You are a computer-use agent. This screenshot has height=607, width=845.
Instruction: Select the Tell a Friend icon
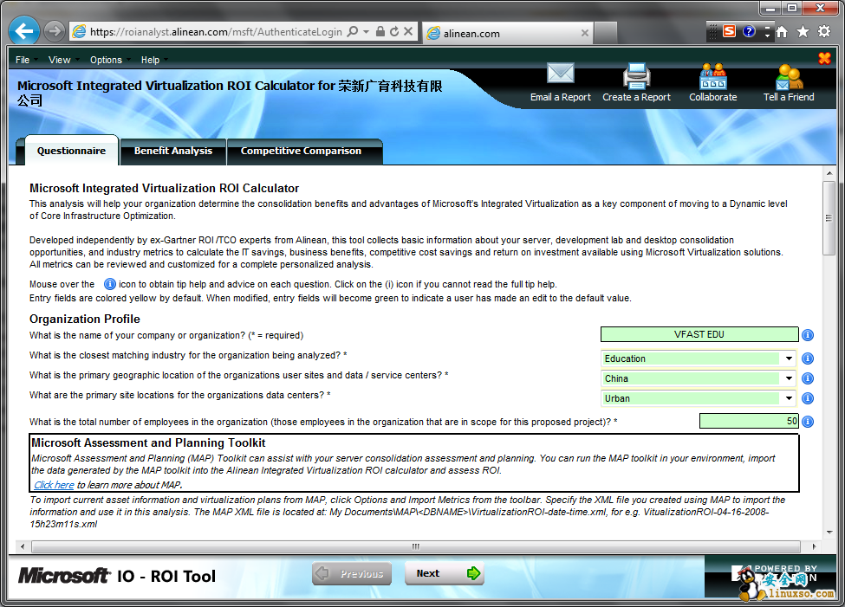pyautogui.click(x=789, y=75)
